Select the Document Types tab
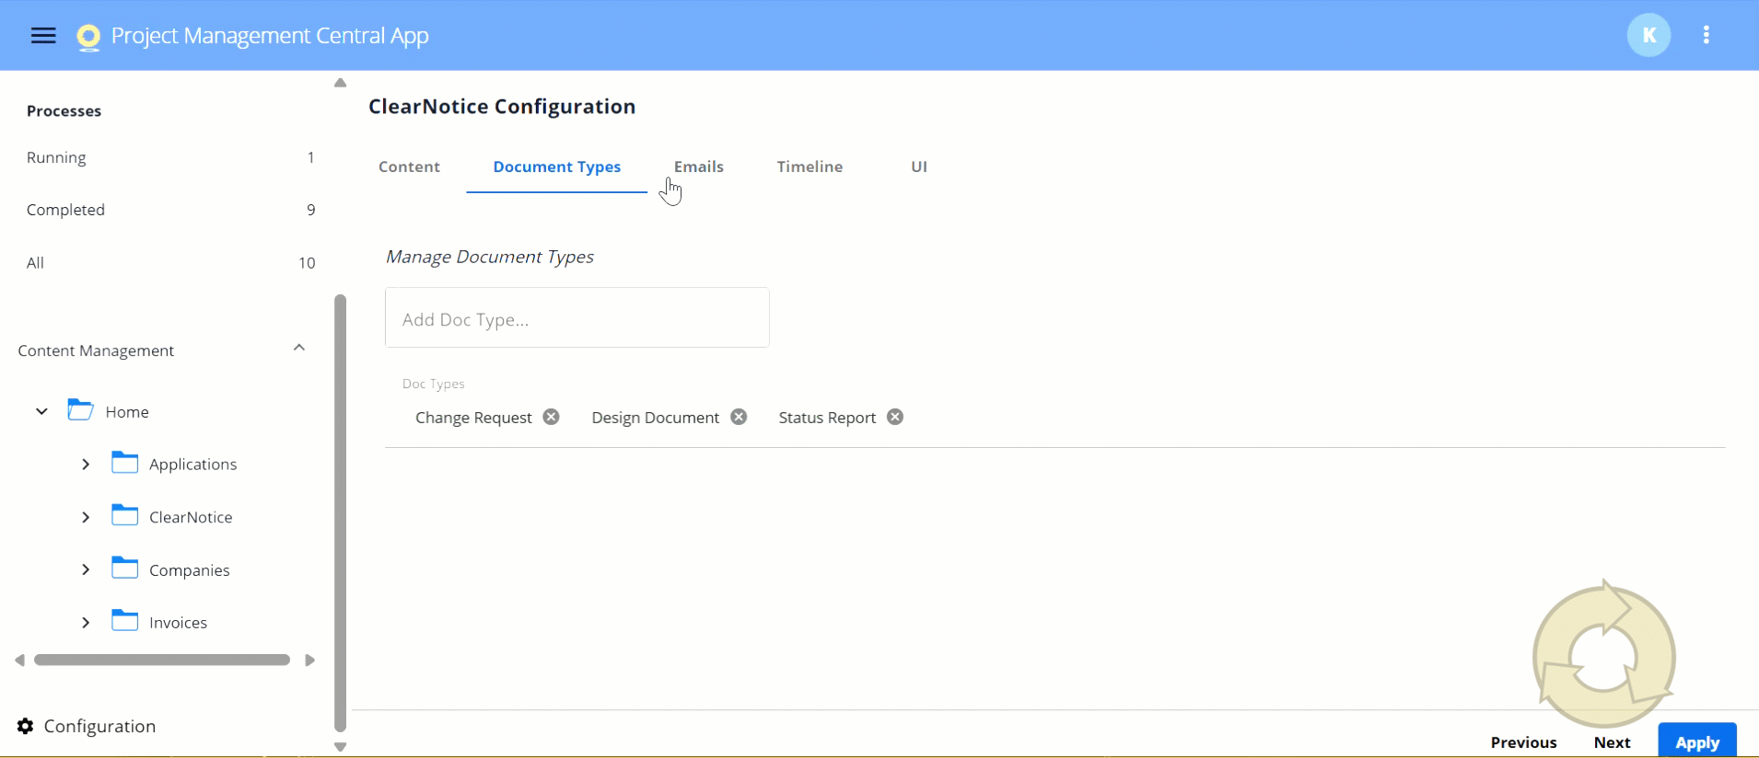1759x758 pixels. click(x=557, y=167)
